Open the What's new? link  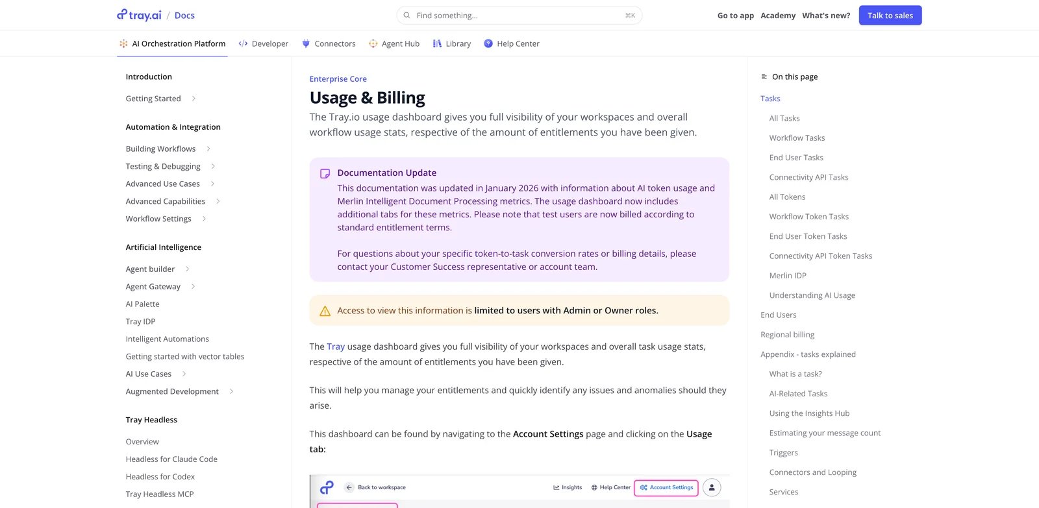pos(826,16)
